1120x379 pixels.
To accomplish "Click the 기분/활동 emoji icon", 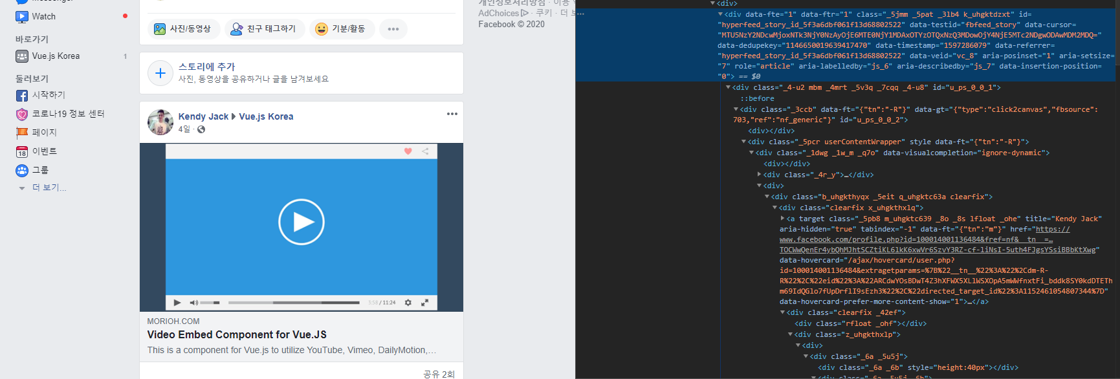I will (322, 29).
